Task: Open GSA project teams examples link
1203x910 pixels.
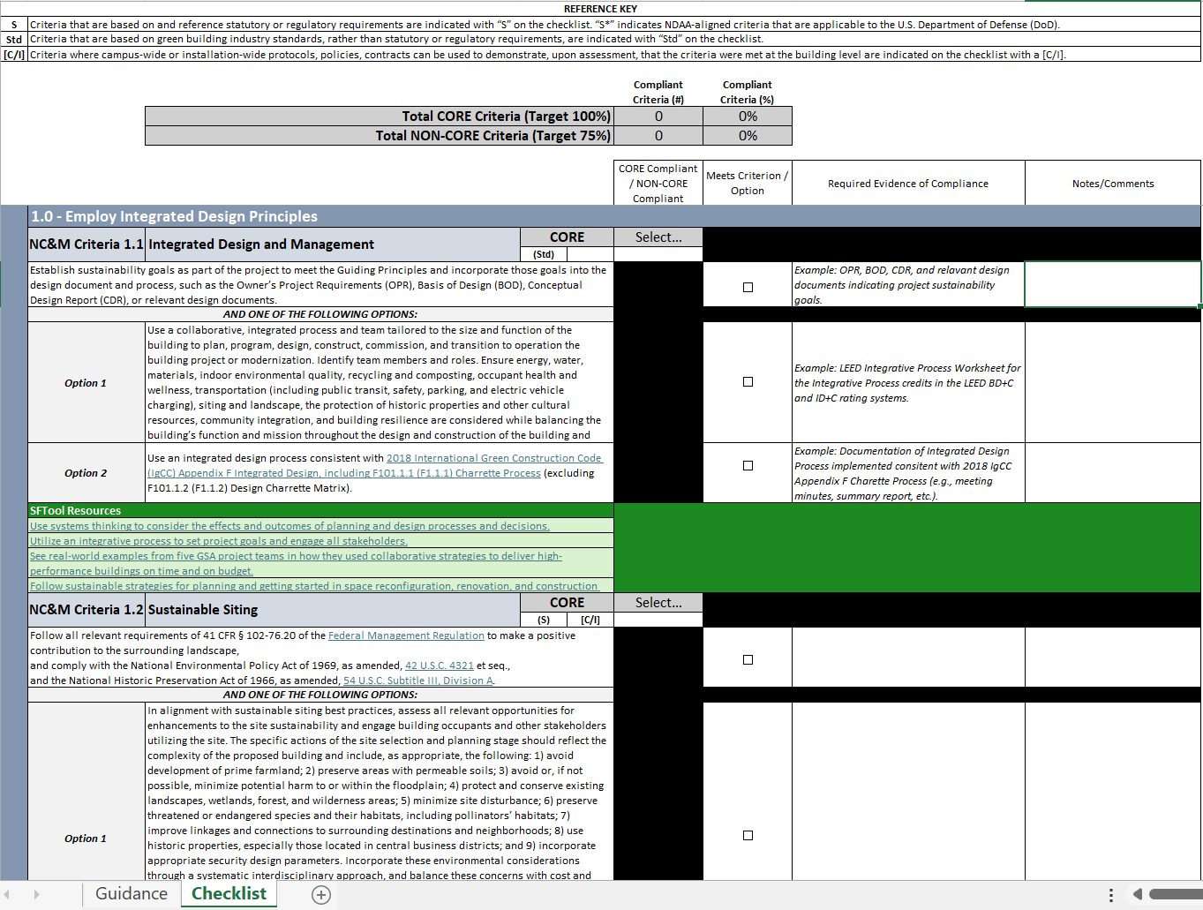Action: tap(296, 563)
